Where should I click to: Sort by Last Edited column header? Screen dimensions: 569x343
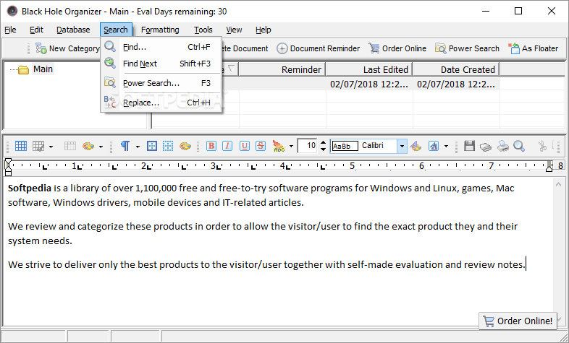369,69
